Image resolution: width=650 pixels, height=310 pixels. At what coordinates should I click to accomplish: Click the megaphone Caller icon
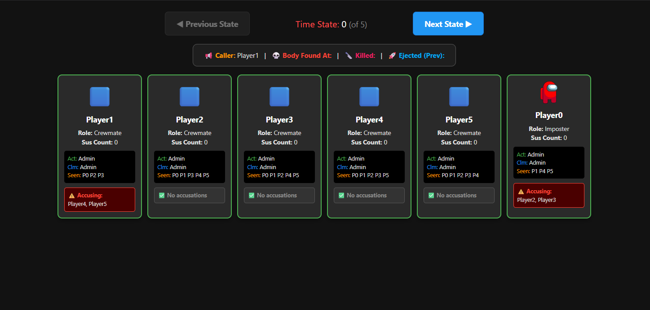tap(208, 56)
